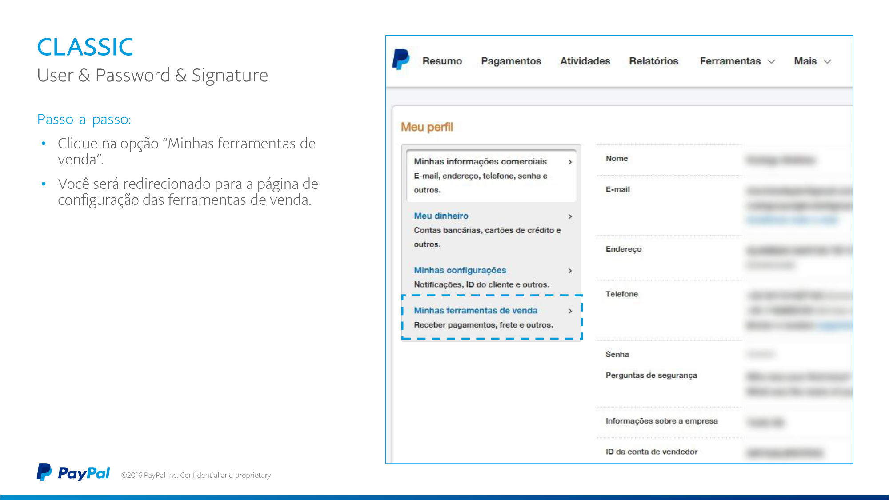The image size is (889, 500).
Task: Click arrow next to Minhas informações comerciais
Action: [x=570, y=162]
